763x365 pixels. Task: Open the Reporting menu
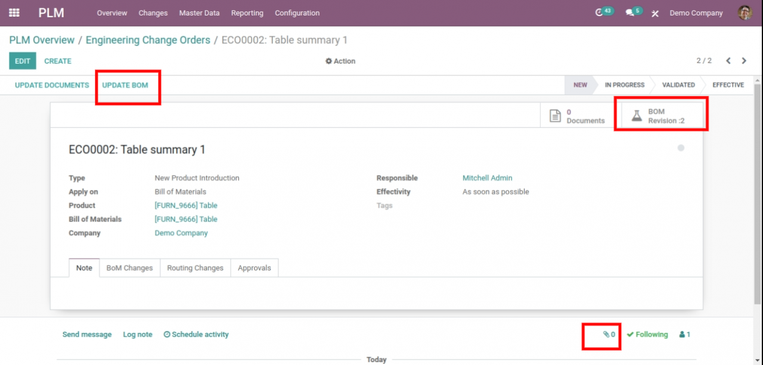point(247,13)
